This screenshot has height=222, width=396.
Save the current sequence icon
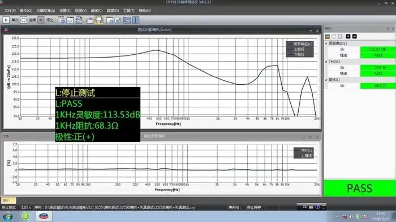pos(98,20)
